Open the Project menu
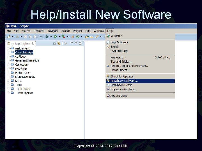This screenshot has height=151, width=202. pos(78,31)
